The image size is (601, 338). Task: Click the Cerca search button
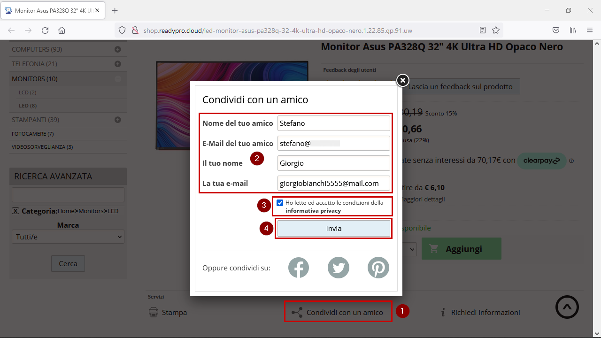[x=68, y=264]
